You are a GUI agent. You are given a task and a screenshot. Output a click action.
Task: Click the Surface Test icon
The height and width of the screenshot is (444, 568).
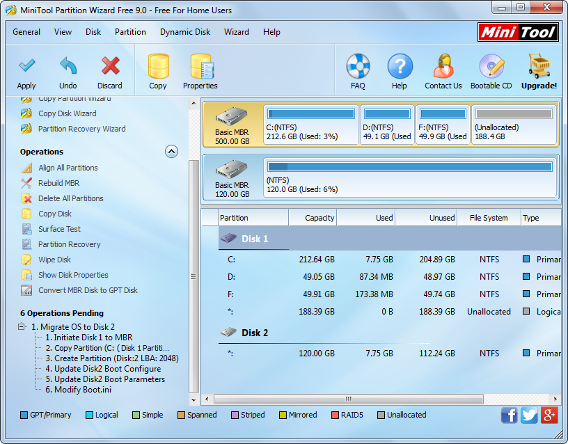[26, 229]
